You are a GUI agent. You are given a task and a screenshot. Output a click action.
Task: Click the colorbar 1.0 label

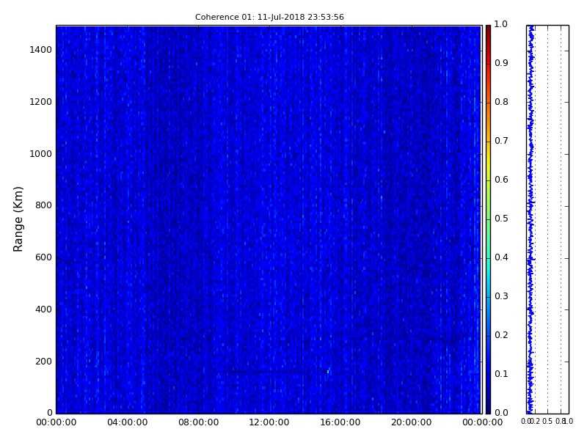click(x=501, y=24)
